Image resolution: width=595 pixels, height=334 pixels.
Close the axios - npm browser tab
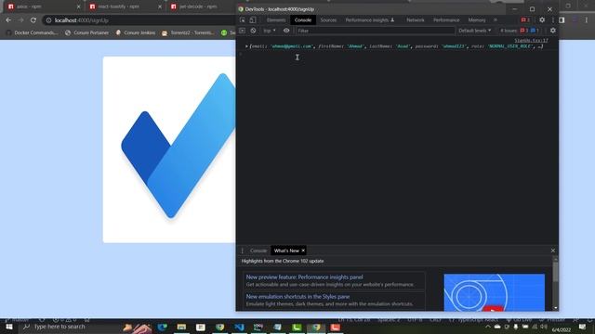pos(78,6)
